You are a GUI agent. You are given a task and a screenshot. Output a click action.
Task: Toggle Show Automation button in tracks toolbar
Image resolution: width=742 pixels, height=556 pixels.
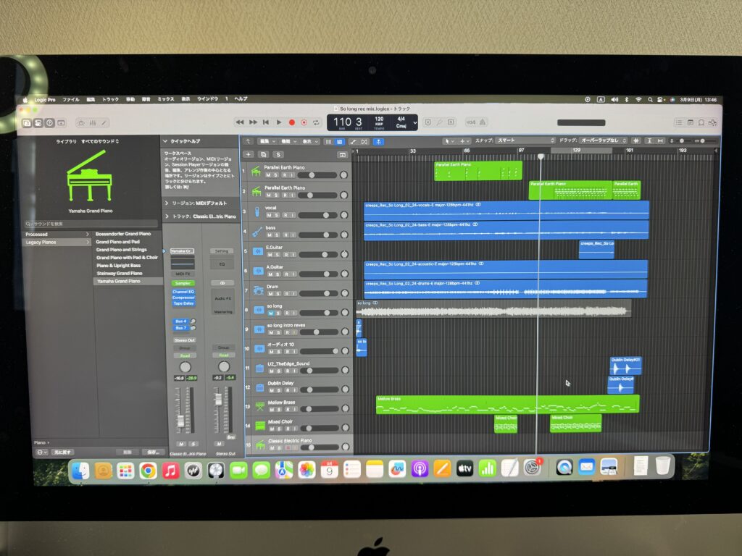point(353,141)
